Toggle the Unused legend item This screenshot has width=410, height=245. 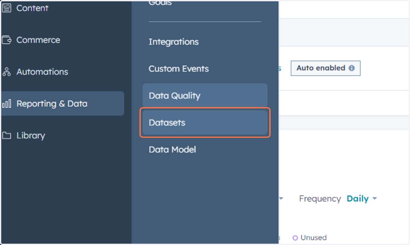point(310,237)
